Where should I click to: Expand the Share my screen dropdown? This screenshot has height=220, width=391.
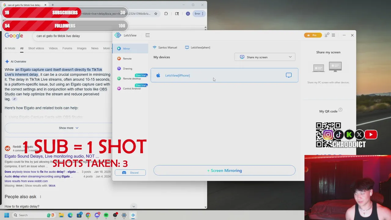tap(265, 57)
